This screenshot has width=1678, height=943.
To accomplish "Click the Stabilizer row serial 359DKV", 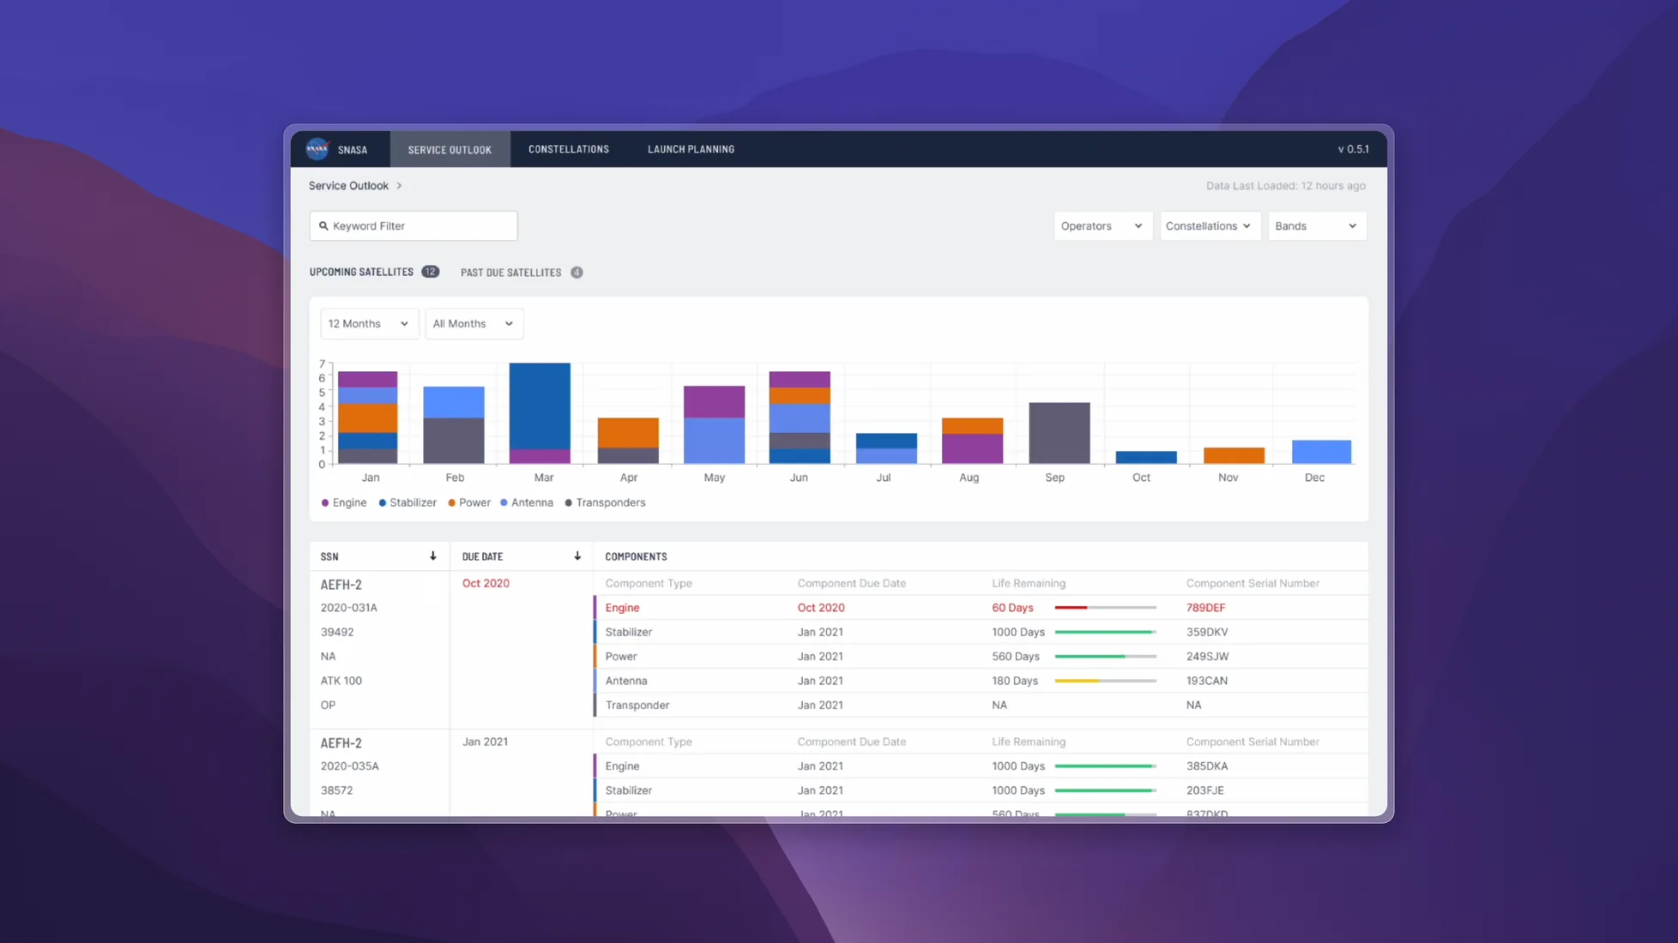I will pos(1207,633).
